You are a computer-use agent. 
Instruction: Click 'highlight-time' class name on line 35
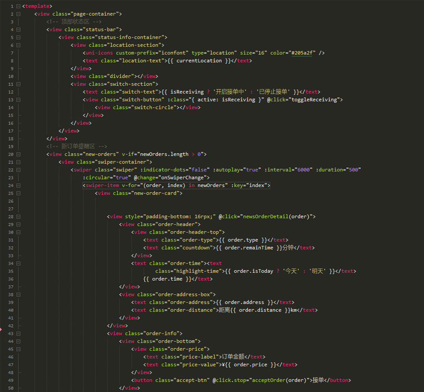click(198, 271)
